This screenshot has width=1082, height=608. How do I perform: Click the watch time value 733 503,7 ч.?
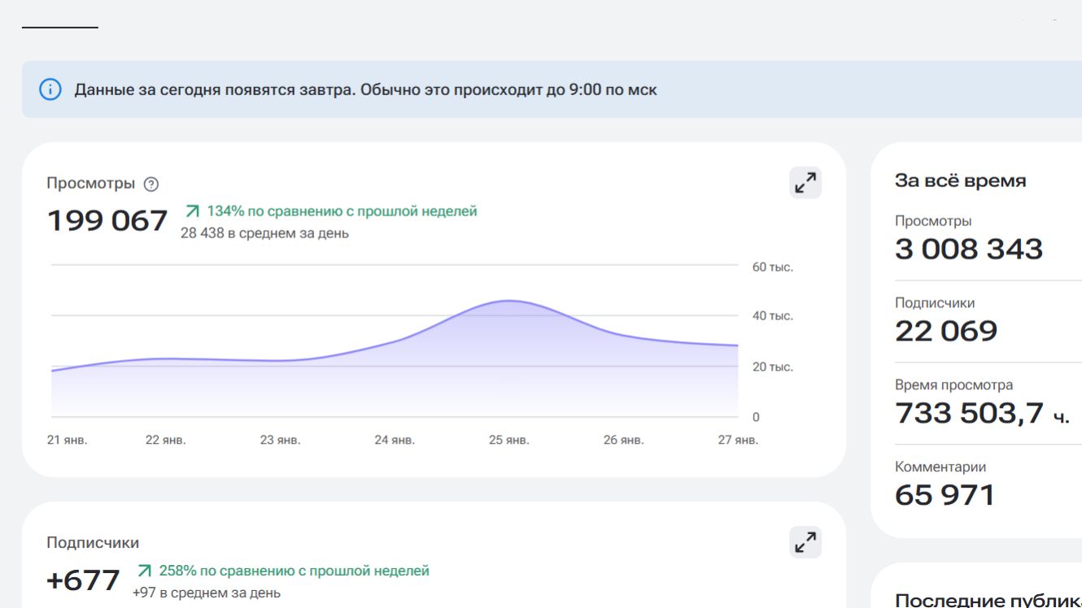(982, 413)
